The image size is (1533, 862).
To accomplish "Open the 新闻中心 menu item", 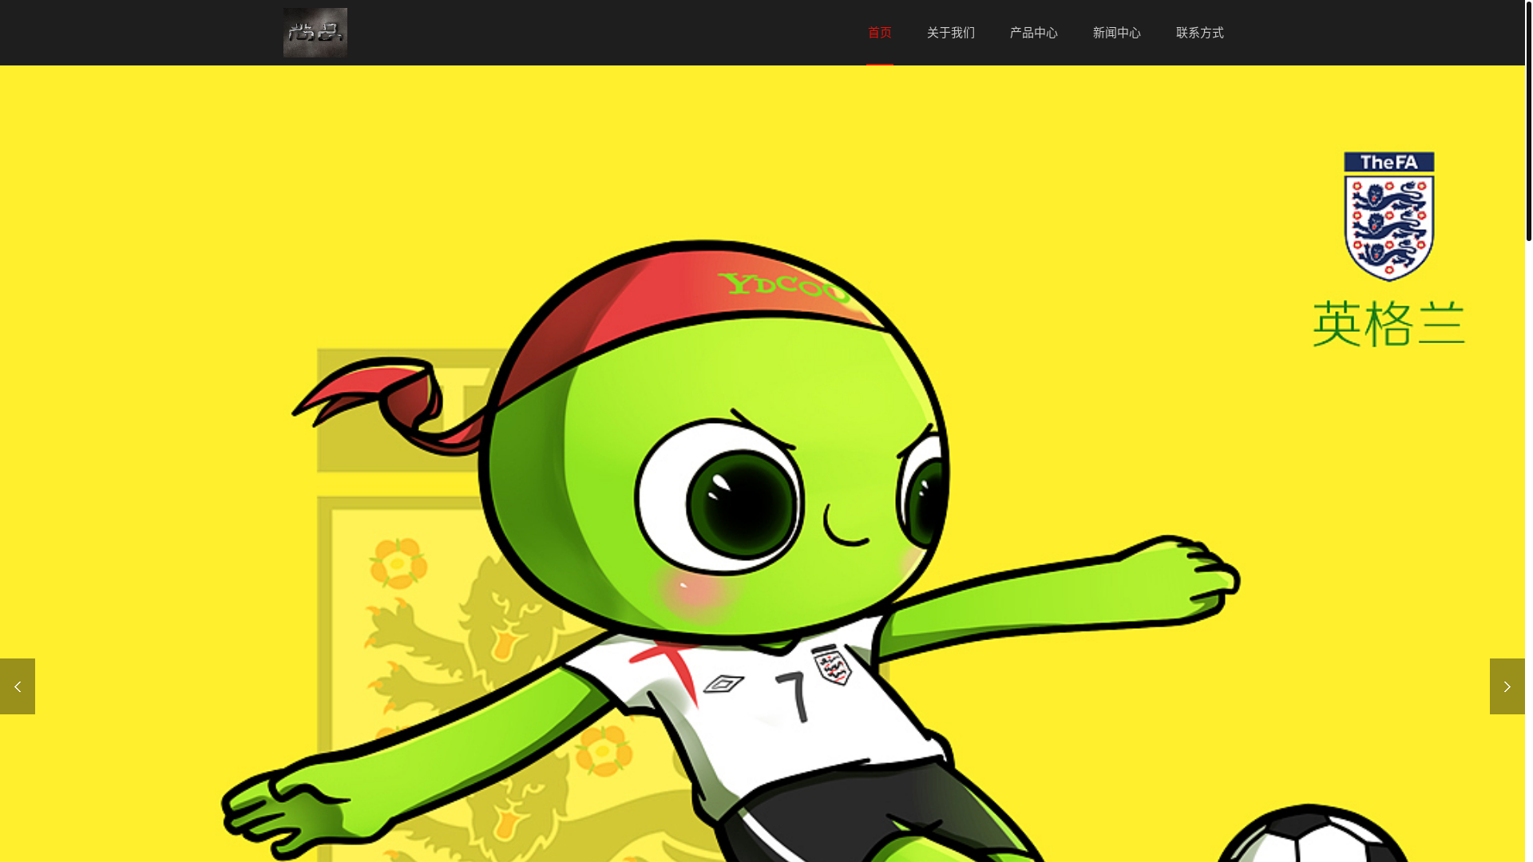I will coord(1116,33).
